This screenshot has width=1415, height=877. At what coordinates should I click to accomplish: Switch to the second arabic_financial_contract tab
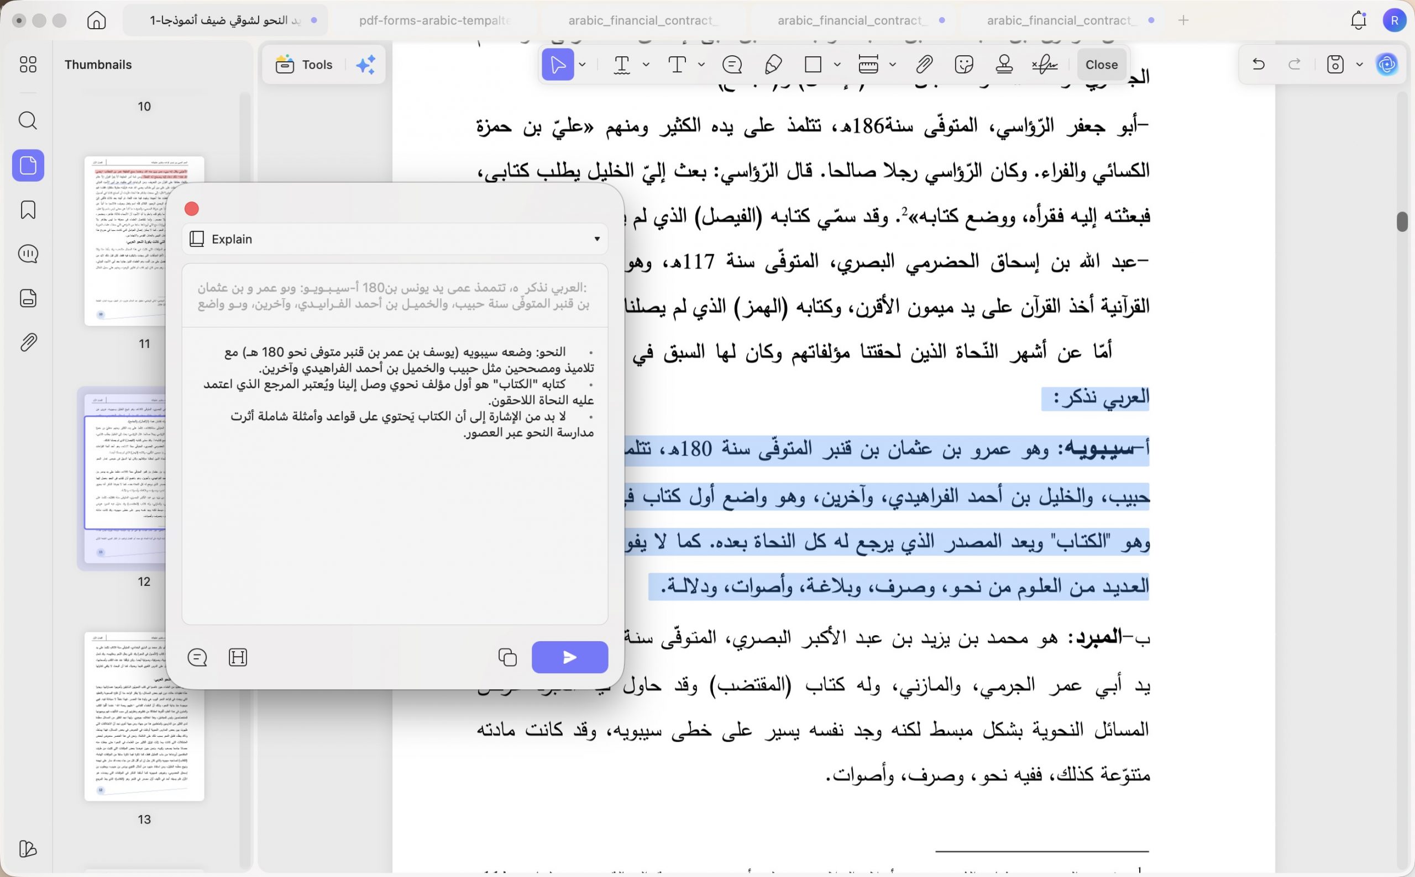click(853, 20)
